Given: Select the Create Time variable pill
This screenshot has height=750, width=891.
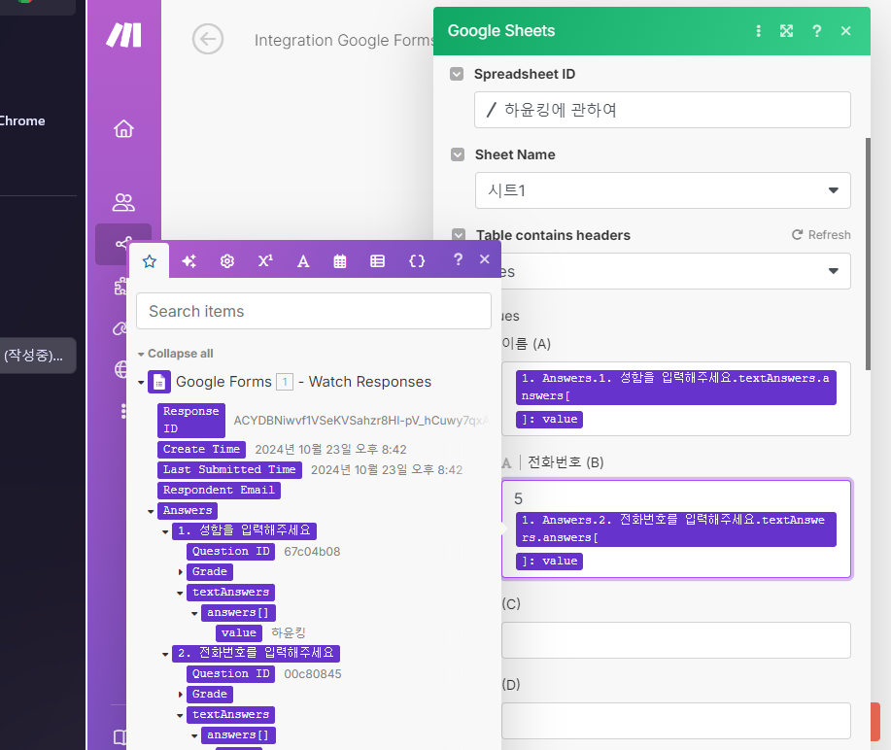Looking at the screenshot, I should click(x=201, y=450).
